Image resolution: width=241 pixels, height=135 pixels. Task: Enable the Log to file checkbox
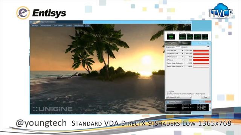click(168, 91)
